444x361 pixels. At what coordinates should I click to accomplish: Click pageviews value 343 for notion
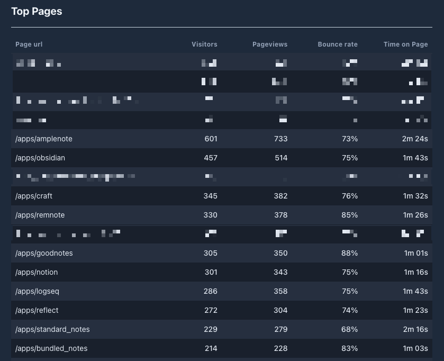pos(280,272)
